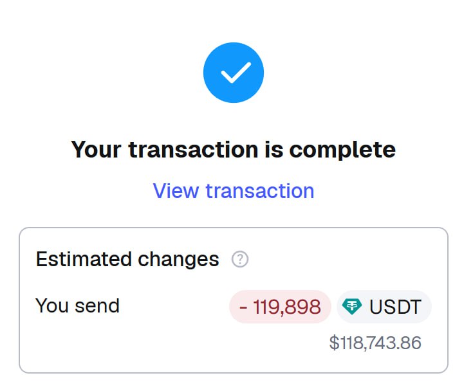Click the help question mark icon
The height and width of the screenshot is (389, 473).
[x=240, y=260]
